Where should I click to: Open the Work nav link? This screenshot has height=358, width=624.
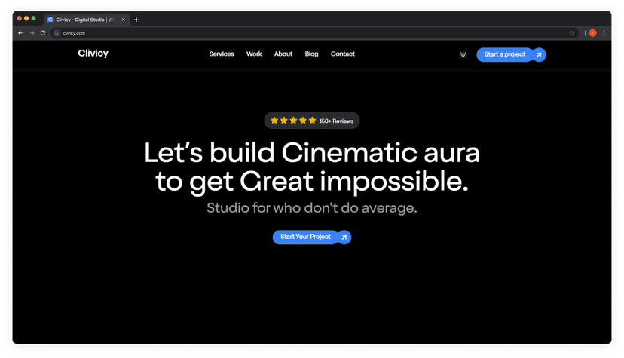point(254,54)
